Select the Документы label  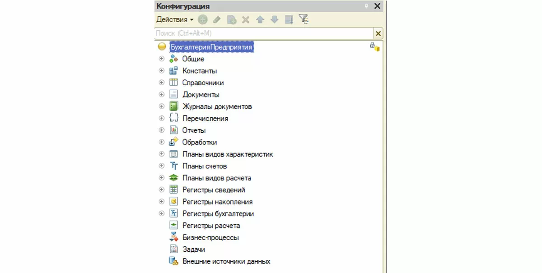pos(201,95)
